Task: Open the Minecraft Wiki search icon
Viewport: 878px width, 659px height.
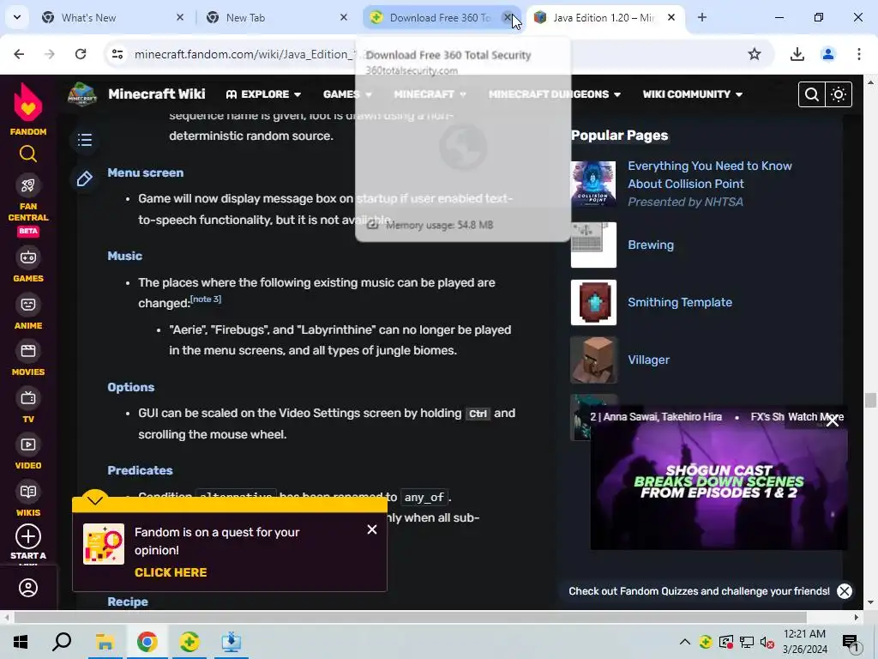Action: 811,94
